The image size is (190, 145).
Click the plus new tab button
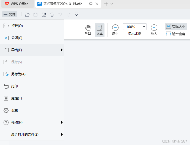pyautogui.click(x=106, y=4)
